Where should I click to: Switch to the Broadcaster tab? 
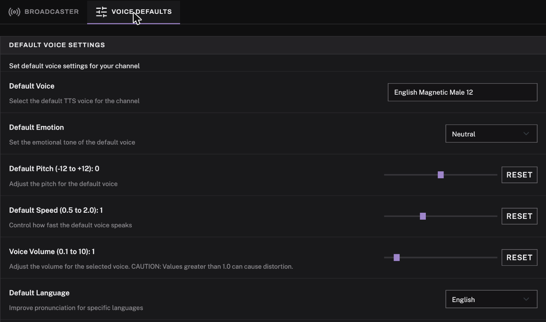tap(43, 12)
